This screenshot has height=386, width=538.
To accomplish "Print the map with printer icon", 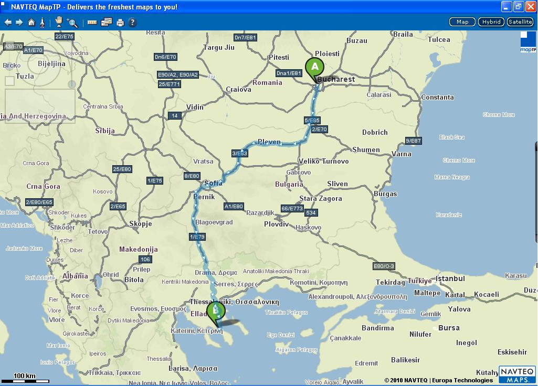I will point(120,23).
